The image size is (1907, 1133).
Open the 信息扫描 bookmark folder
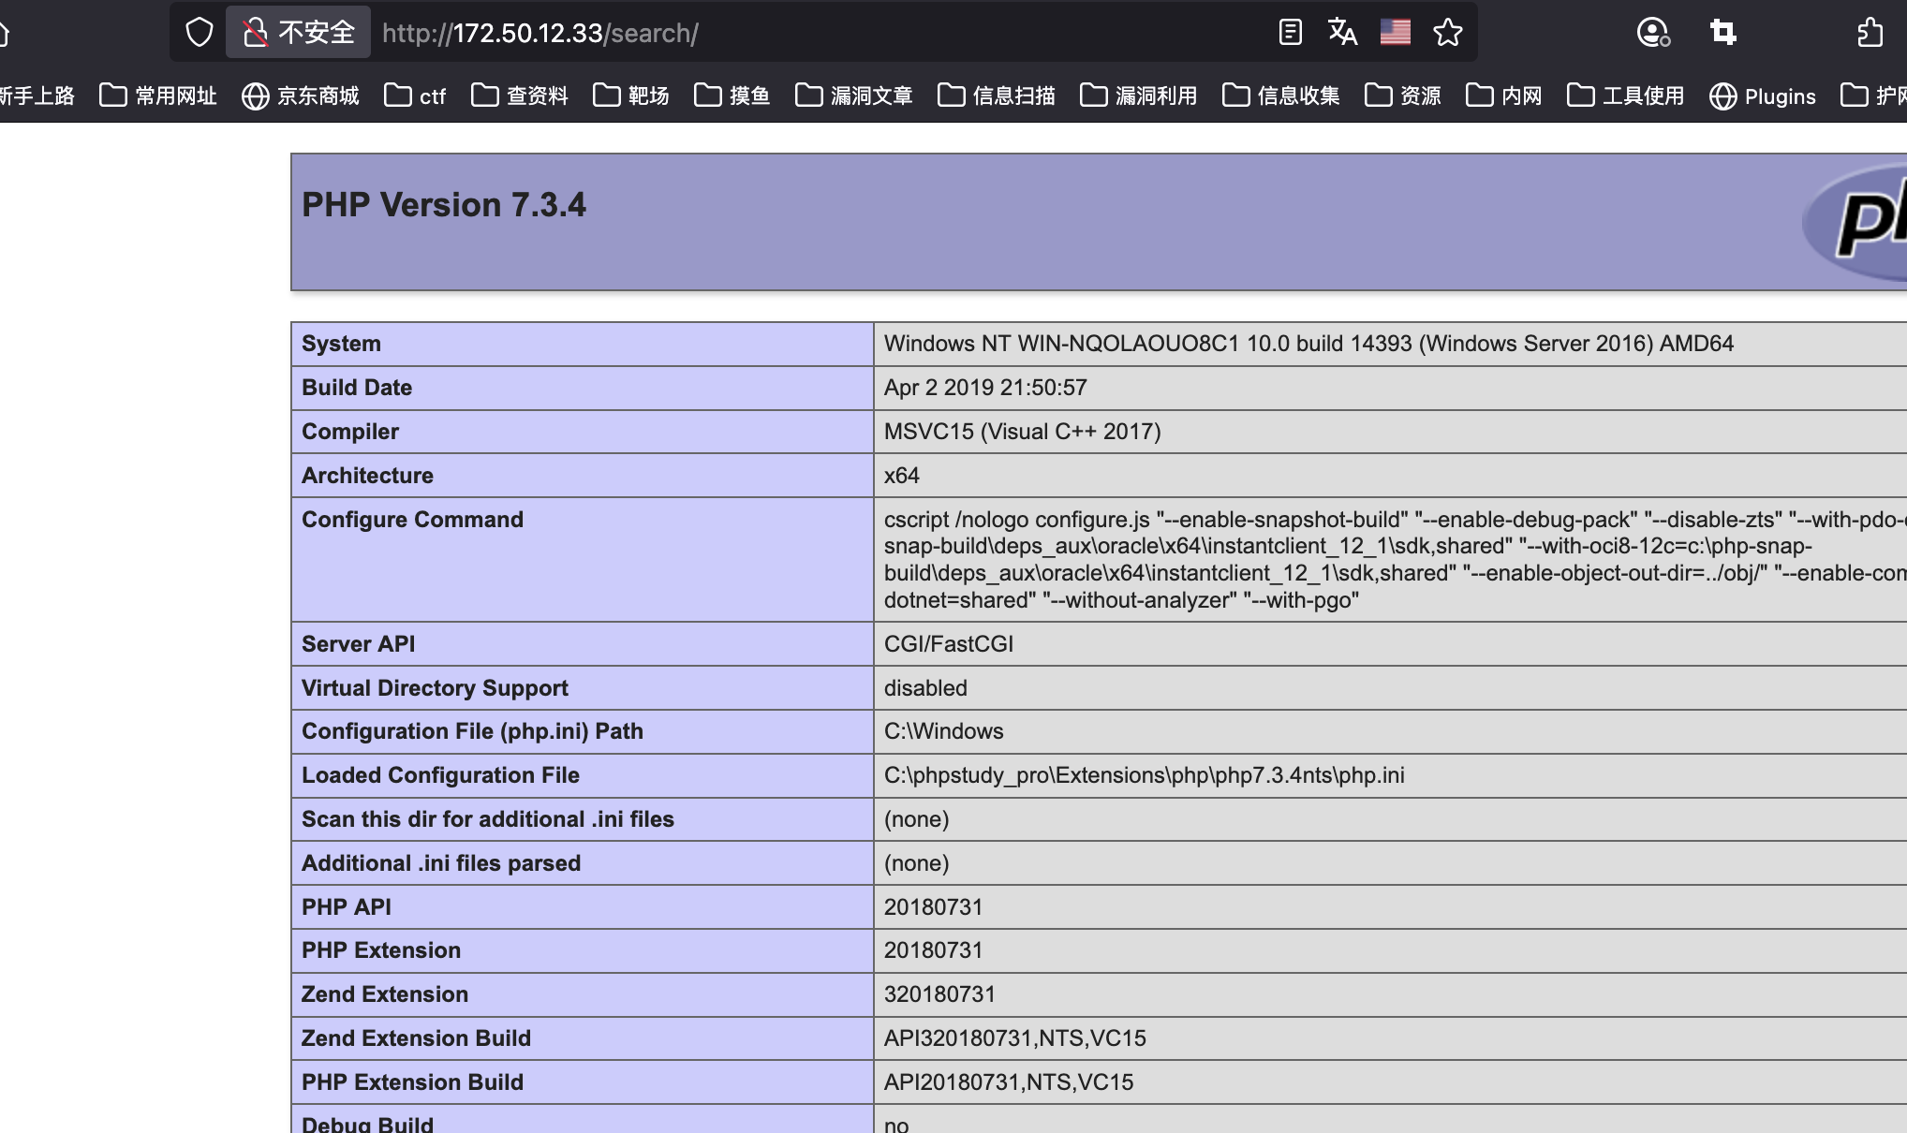997,96
